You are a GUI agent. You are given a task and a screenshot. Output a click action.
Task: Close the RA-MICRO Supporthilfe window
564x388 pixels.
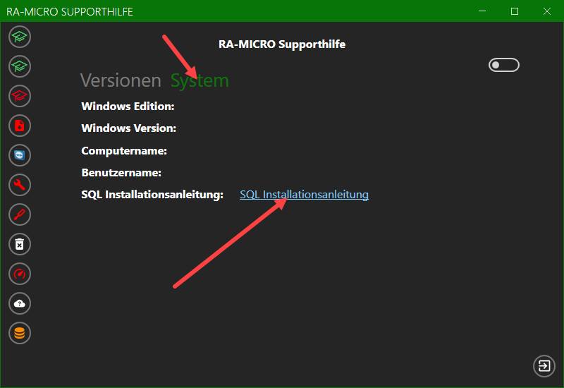tap(547, 11)
